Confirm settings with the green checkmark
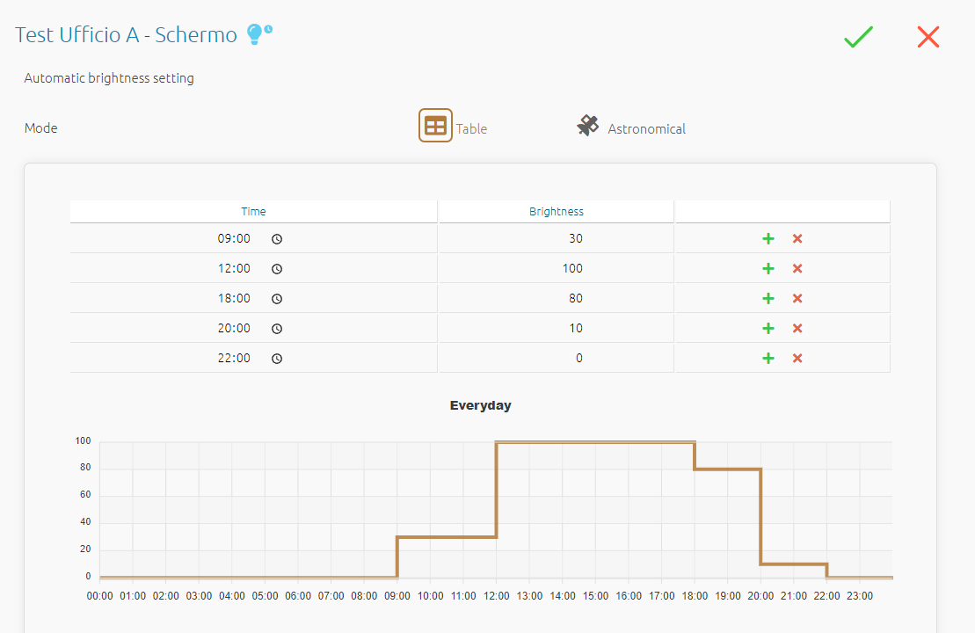This screenshot has height=633, width=975. coord(858,37)
